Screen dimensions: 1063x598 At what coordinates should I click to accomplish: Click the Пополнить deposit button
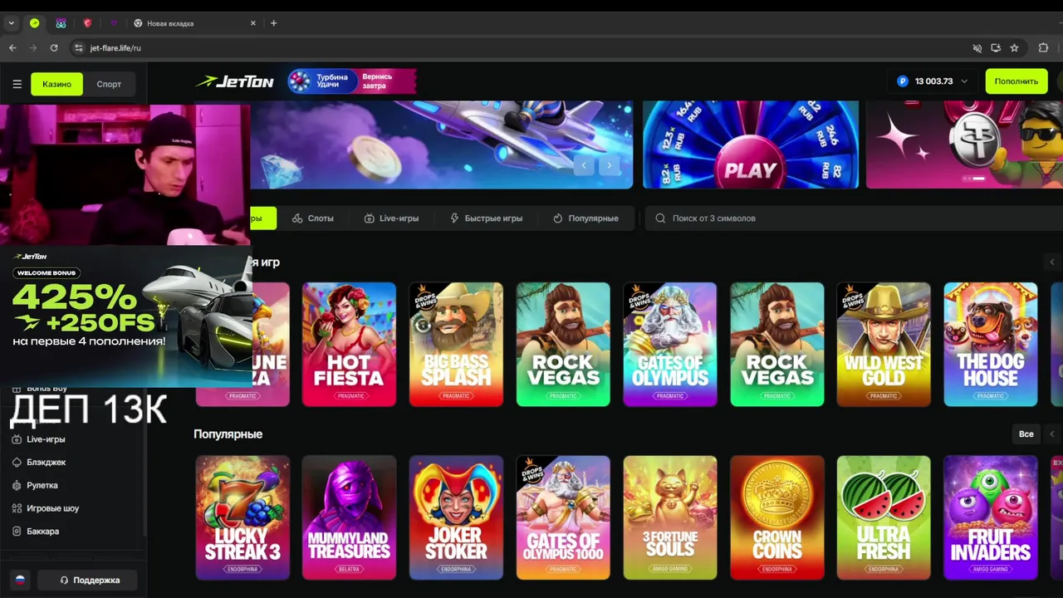1016,81
